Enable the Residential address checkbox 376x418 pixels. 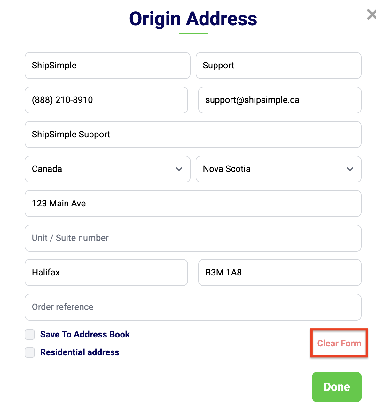pyautogui.click(x=30, y=352)
